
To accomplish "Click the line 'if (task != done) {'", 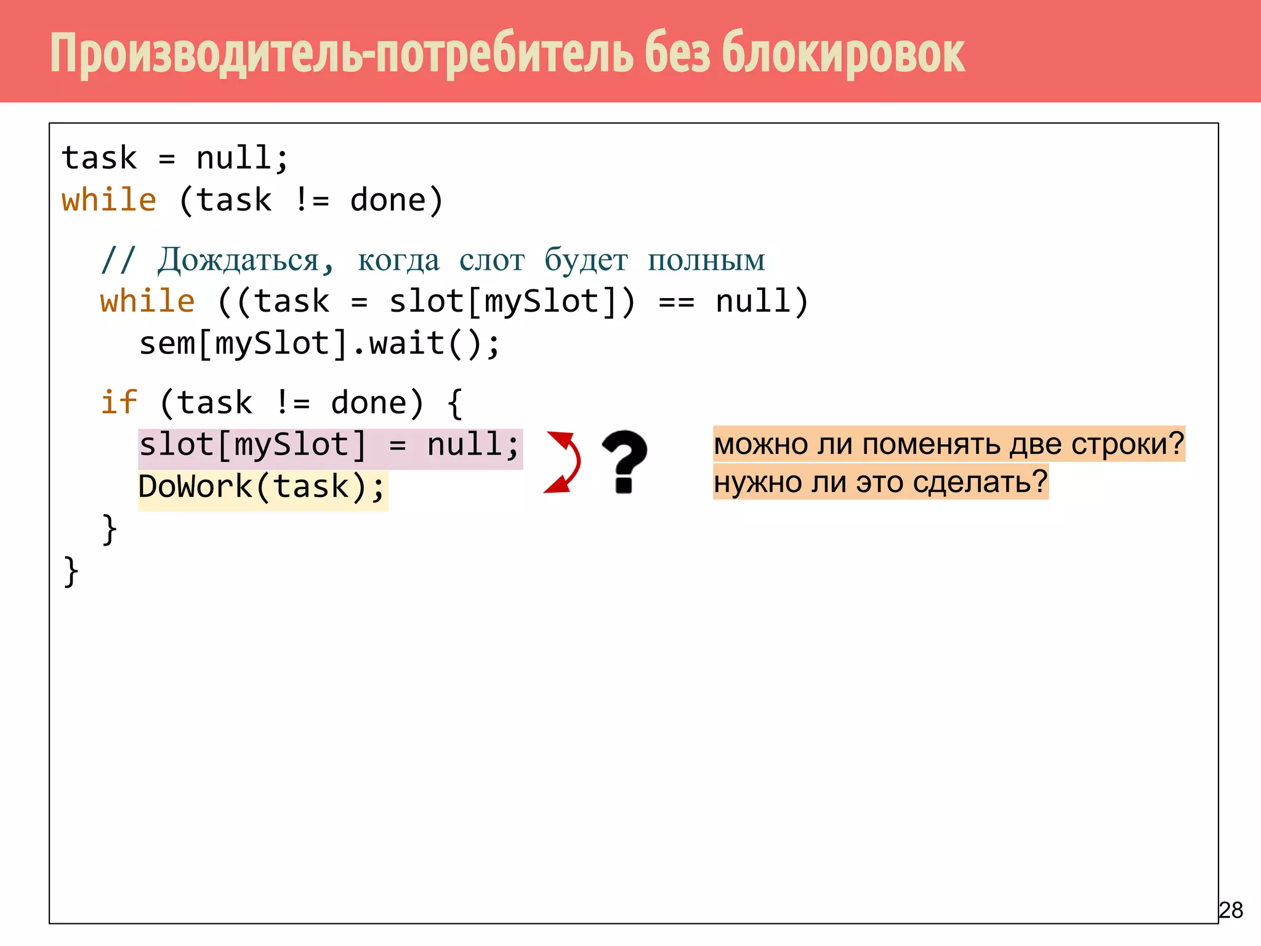I will [x=281, y=403].
